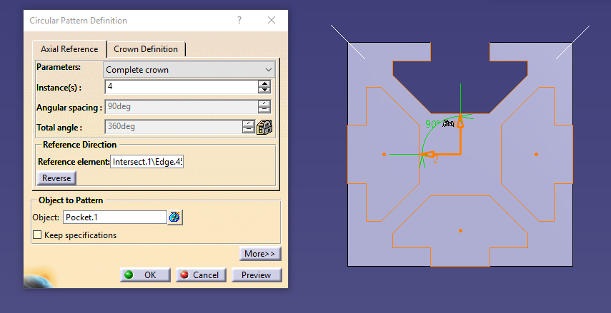
Task: Click the Object field showing Pocket.1
Action: point(115,217)
